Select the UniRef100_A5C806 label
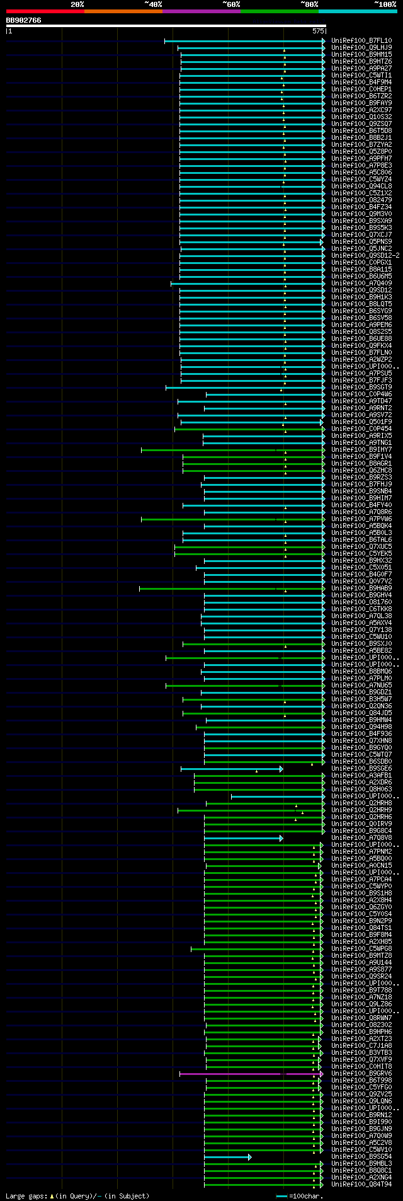403x1201 pixels. pyautogui.click(x=361, y=173)
